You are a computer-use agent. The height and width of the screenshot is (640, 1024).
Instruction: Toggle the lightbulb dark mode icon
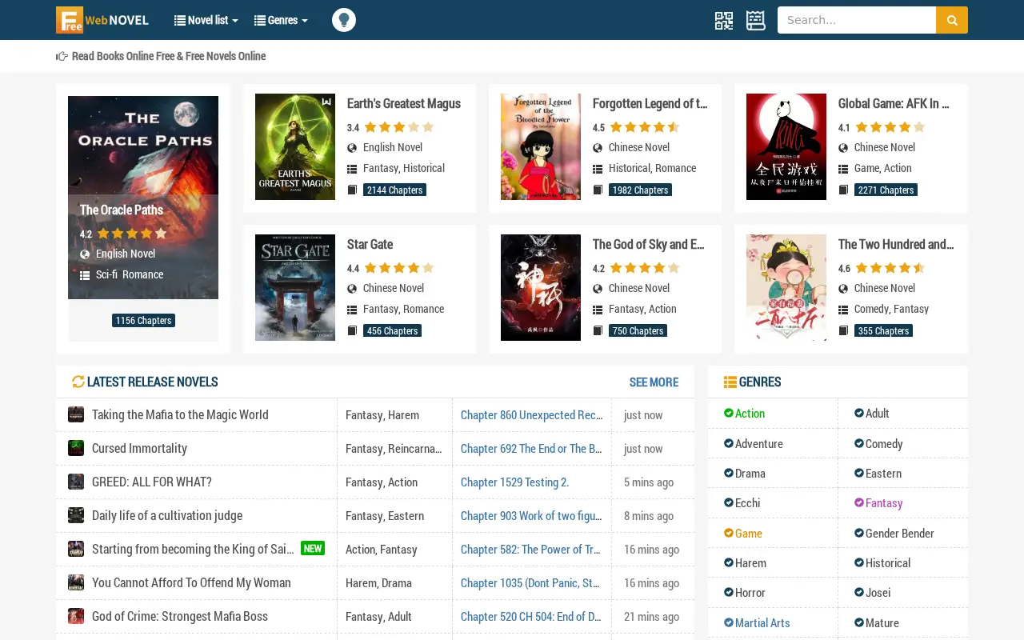(344, 20)
